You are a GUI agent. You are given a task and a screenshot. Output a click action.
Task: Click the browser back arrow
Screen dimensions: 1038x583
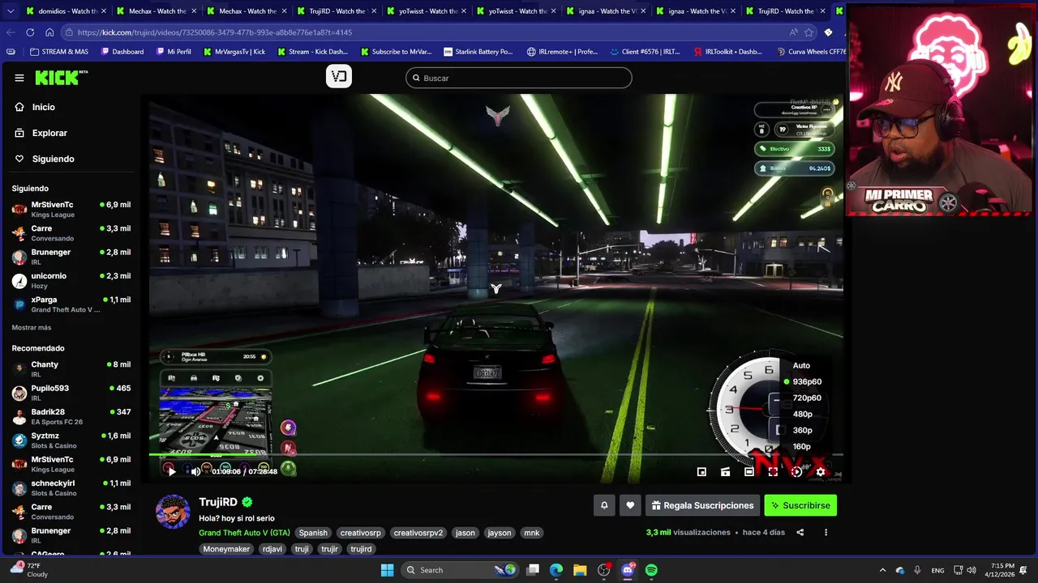point(11,32)
